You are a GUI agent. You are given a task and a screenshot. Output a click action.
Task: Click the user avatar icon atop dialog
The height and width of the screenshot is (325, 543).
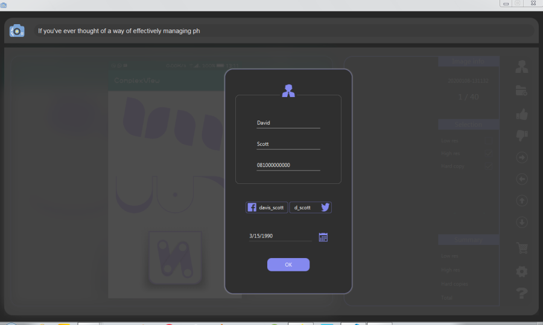click(x=288, y=90)
